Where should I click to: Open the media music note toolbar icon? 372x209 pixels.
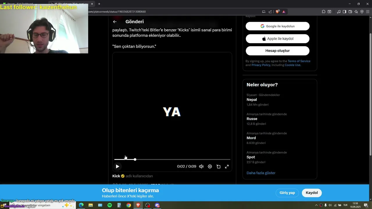pos(339,12)
